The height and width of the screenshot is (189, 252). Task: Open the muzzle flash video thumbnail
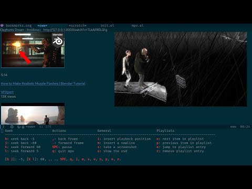click(x=33, y=50)
